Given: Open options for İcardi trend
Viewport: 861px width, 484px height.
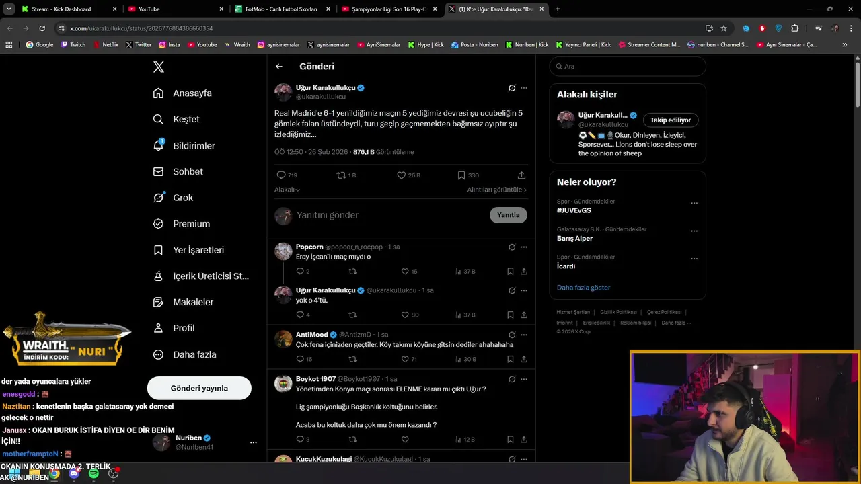Looking at the screenshot, I should (x=694, y=259).
